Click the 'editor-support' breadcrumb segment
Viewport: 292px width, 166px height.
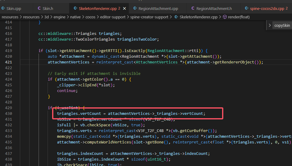click(113, 17)
